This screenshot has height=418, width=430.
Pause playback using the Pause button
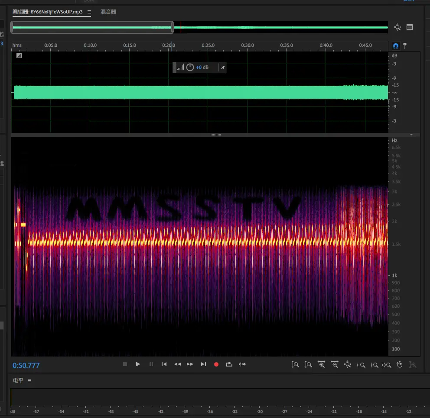151,364
